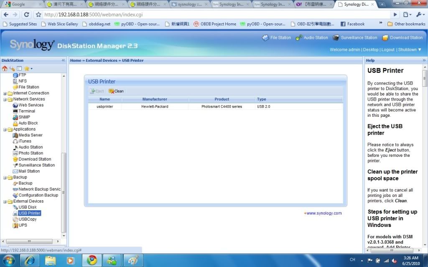Open the UPS settings item
Screen dimensions: 428x267
pyautogui.click(x=23, y=225)
